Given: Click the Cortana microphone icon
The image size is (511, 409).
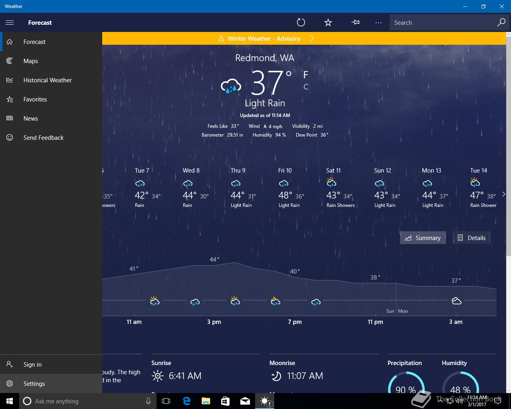Looking at the screenshot, I should point(148,401).
